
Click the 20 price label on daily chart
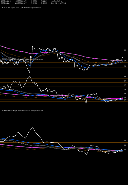[125, 66]
